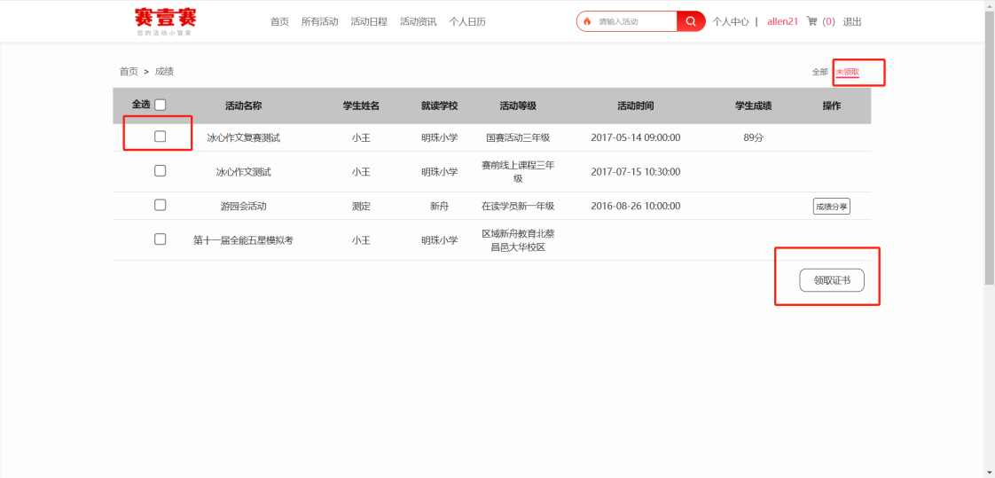Switch to the 未领取 filter tab
Viewport: 995px width, 478px height.
click(x=847, y=72)
